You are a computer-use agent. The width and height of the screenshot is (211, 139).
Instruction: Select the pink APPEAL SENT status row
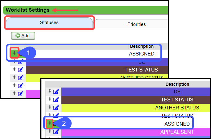tap(177, 132)
